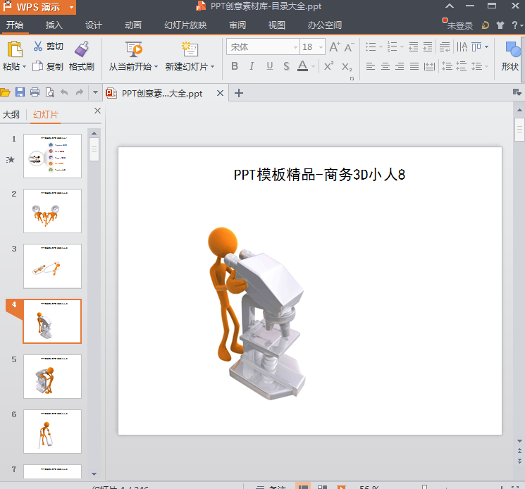
Task: Click the Open folder quick-access icon
Action: 5,92
